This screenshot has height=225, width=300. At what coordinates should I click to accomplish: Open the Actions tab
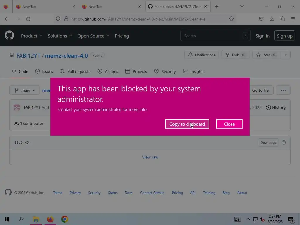click(108, 71)
